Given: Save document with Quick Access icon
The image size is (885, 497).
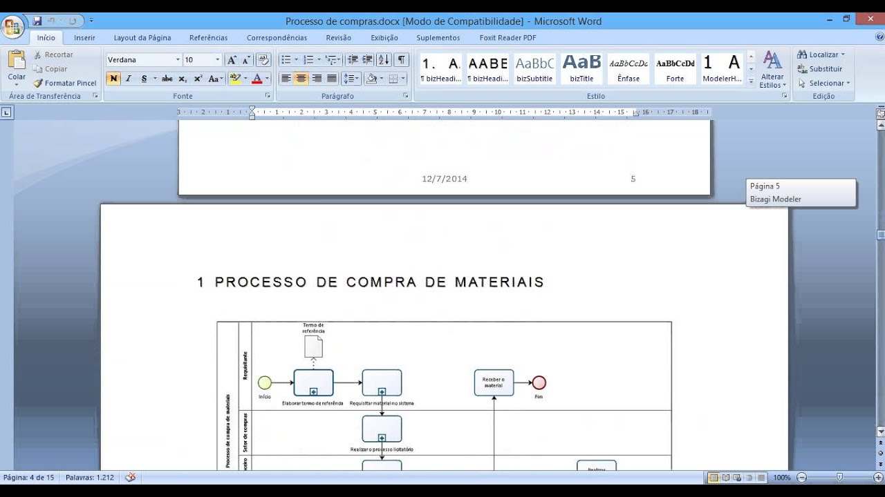Looking at the screenshot, I should click(37, 21).
